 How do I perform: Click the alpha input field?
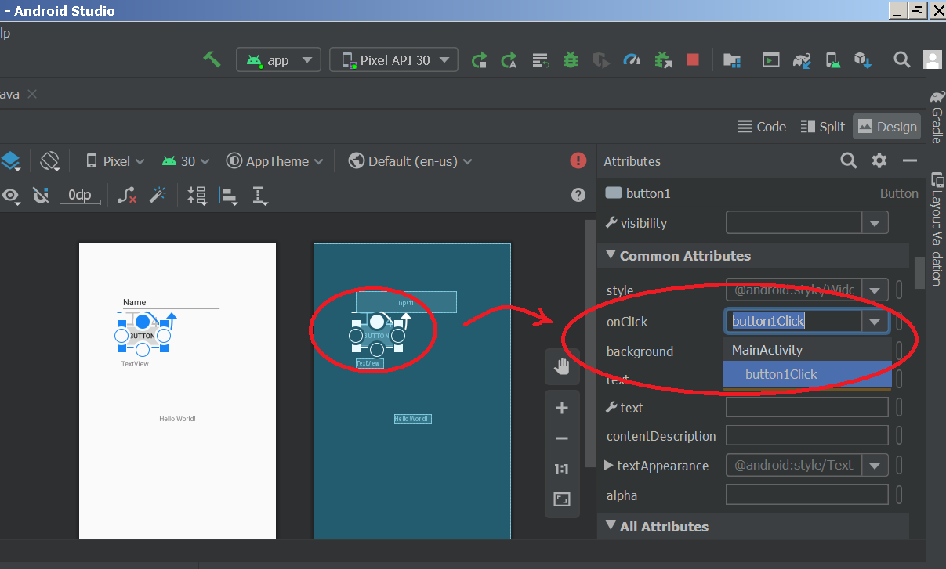click(807, 495)
